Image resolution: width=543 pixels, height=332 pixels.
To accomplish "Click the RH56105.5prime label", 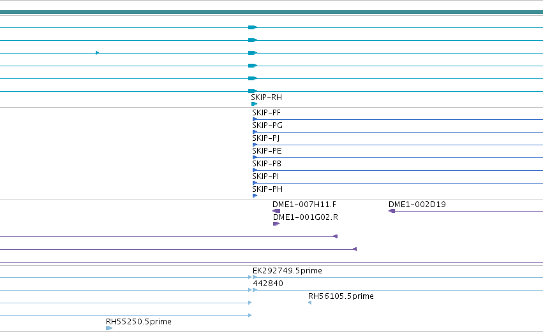I will (341, 296).
